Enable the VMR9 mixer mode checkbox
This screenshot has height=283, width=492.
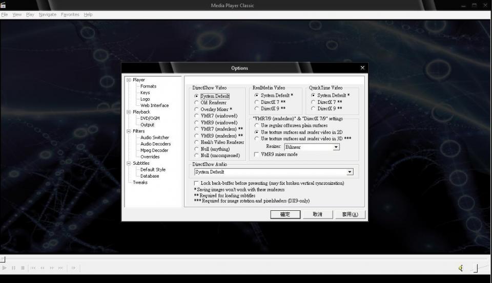coord(257,154)
